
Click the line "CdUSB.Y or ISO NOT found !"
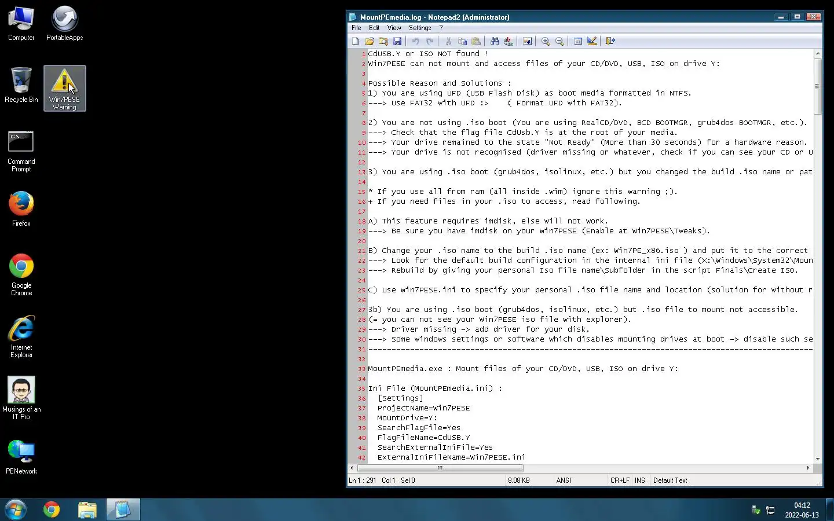(x=428, y=54)
